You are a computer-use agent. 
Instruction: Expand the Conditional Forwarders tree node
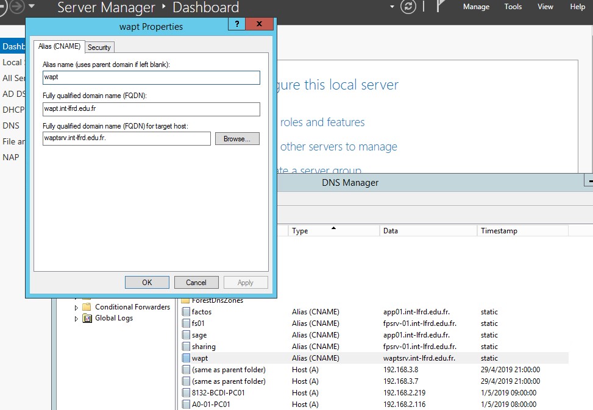click(x=76, y=307)
